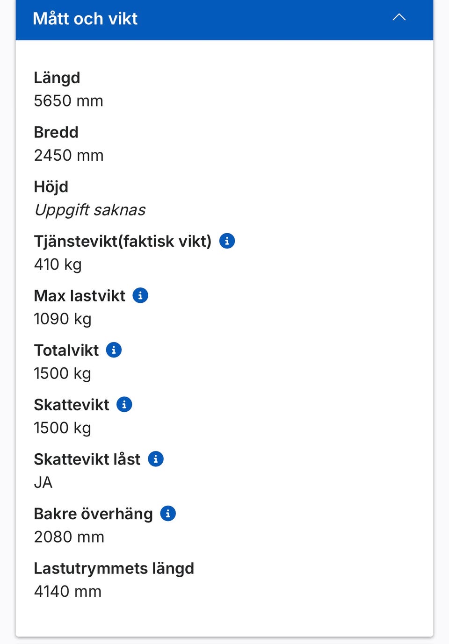Click the JA value under Skattevikt låst
This screenshot has height=644, width=449.
43,482
